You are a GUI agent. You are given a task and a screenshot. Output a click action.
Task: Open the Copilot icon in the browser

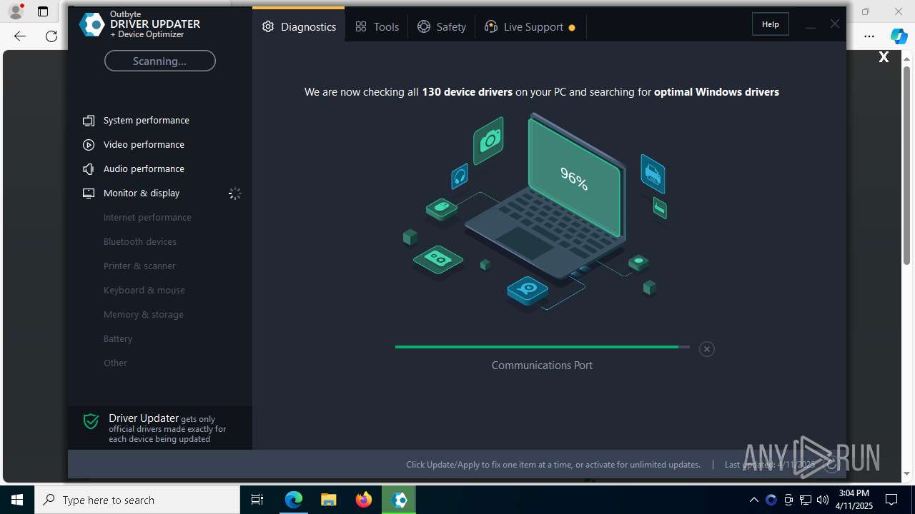point(899,36)
